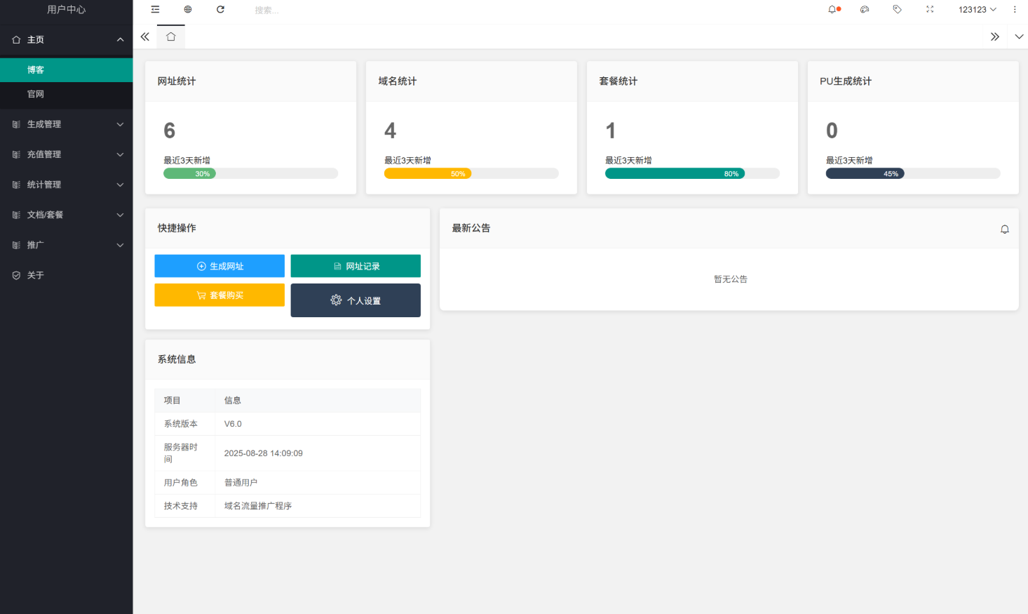Collapse the sidebar with the menu fold icon
This screenshot has width=1028, height=614.
155,10
